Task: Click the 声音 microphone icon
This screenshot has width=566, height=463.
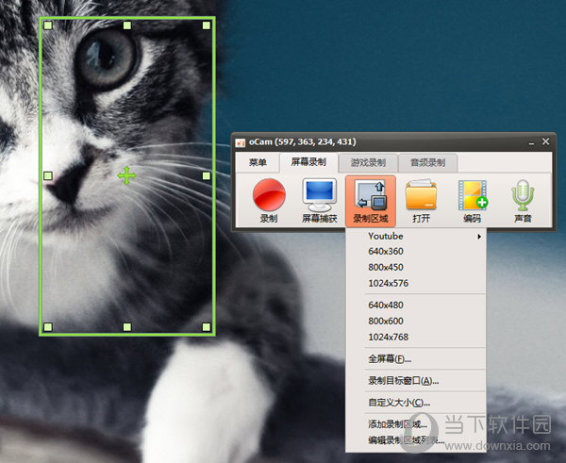Action: click(x=522, y=195)
